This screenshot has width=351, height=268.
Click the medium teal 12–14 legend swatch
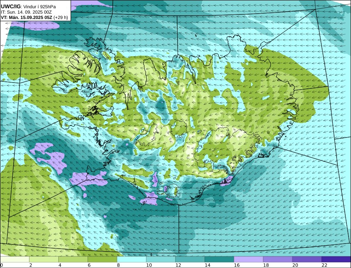point(190,259)
